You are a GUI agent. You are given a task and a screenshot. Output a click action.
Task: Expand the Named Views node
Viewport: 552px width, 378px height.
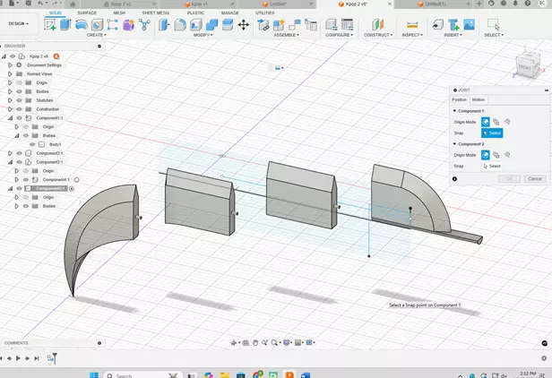pyautogui.click(x=10, y=74)
